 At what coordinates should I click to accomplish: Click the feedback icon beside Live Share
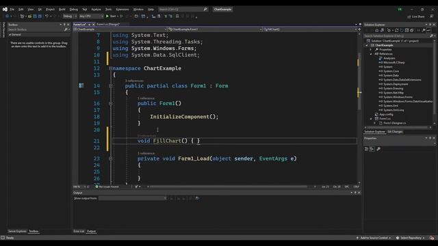(431, 16)
